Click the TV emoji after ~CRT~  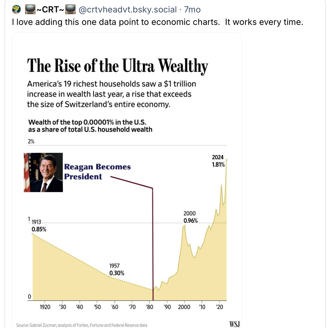click(70, 9)
